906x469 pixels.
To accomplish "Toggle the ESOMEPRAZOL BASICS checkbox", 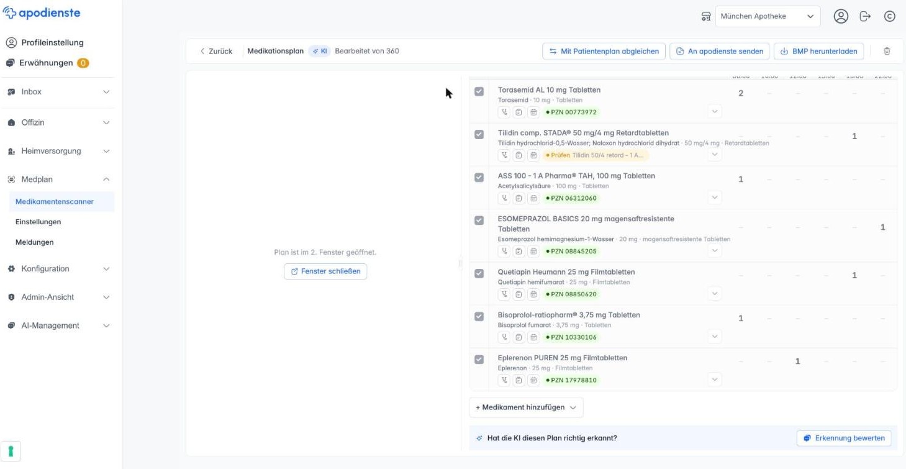I will point(479,220).
